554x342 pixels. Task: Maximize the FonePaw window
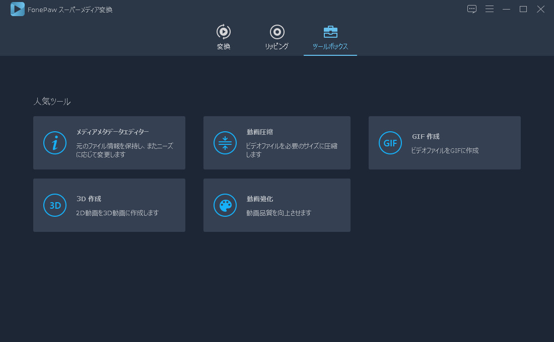click(x=523, y=9)
